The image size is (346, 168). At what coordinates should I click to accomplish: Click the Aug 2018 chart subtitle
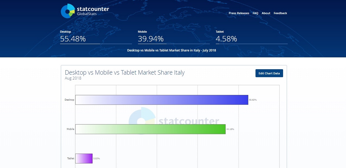[73, 78]
